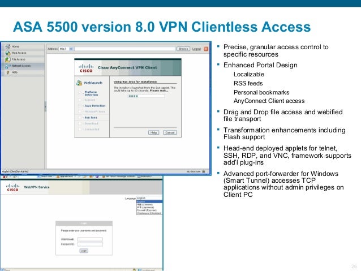
Task: Toggle the Sun Java checkbox
Action: pos(80,118)
